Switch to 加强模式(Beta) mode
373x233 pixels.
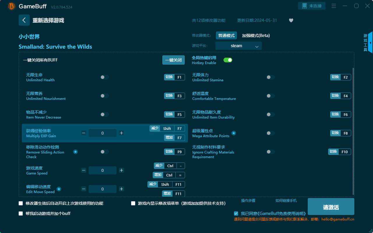[256, 36]
